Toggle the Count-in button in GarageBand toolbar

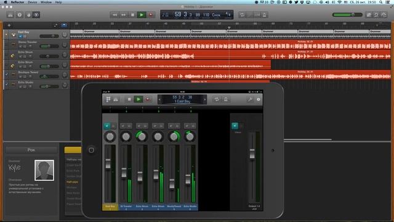[257, 15]
